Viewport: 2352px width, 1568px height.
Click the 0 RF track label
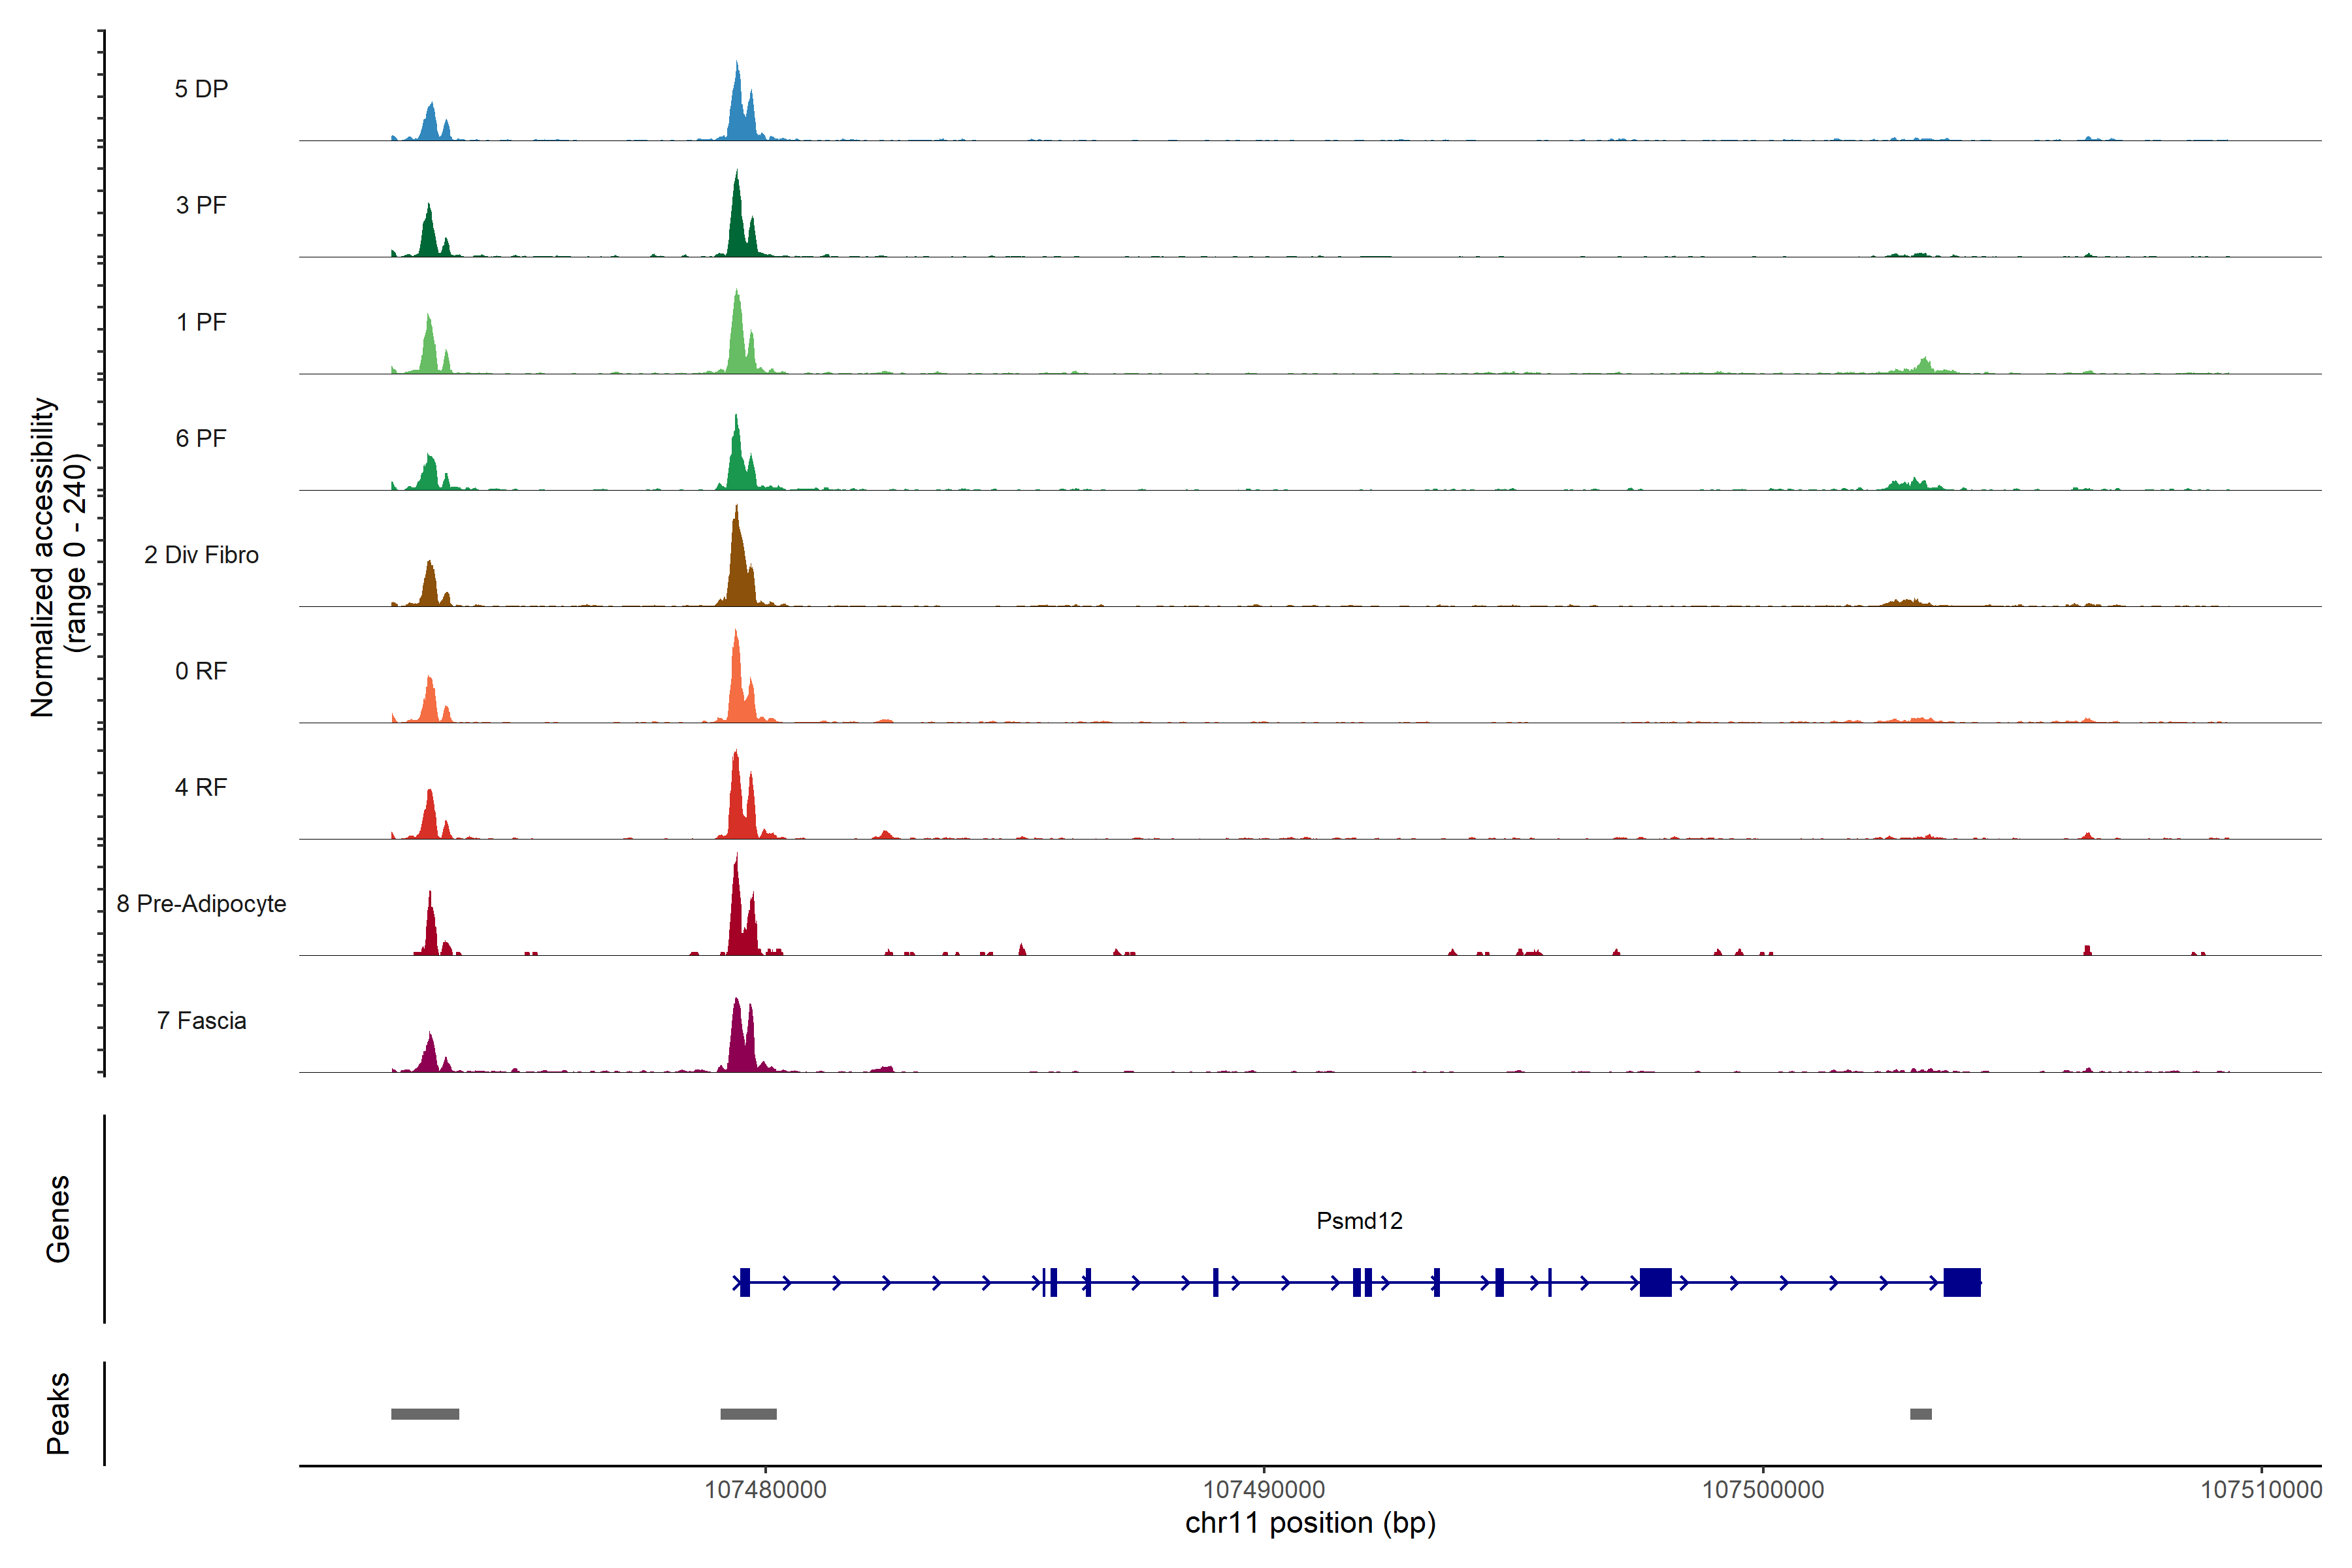coord(201,671)
